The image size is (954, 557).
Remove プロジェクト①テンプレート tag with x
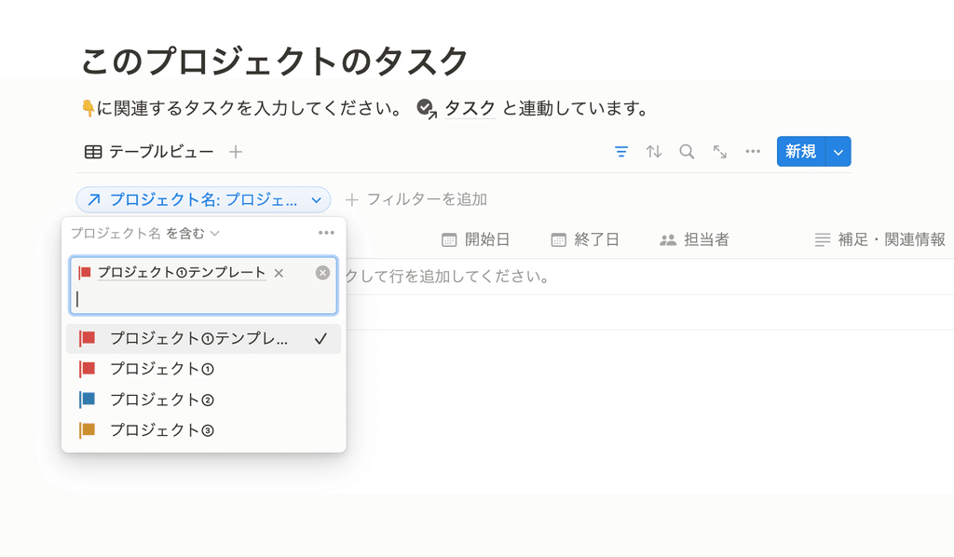point(279,273)
